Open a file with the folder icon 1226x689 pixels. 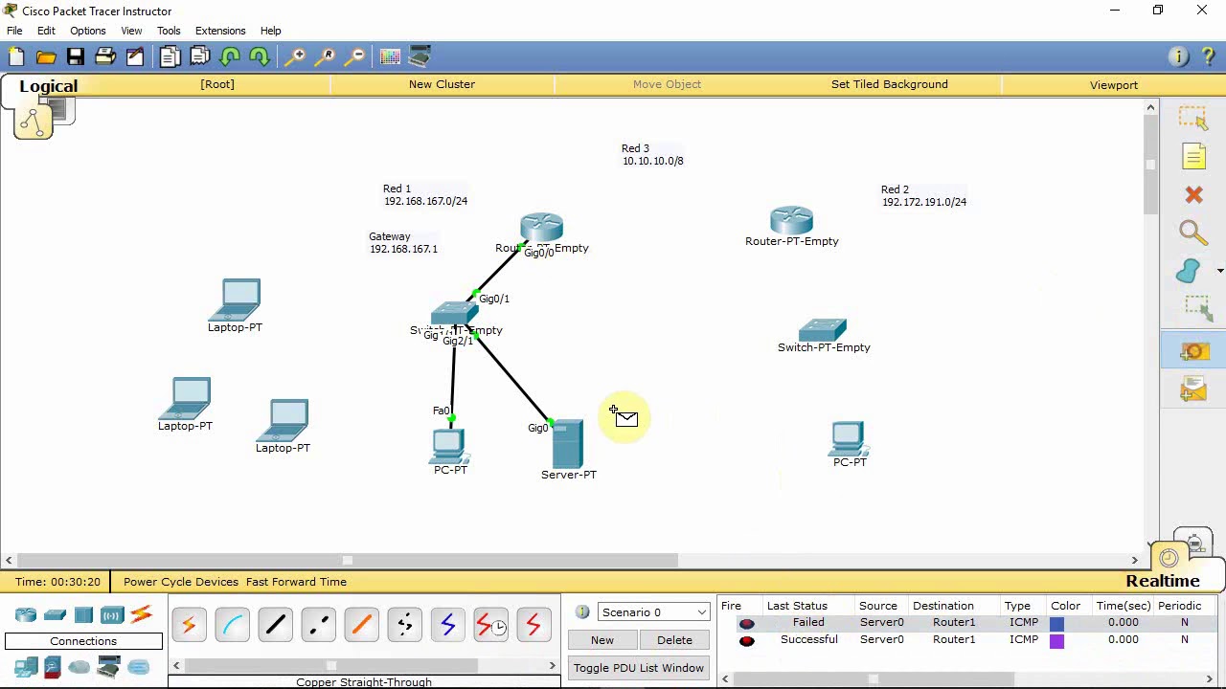pos(46,57)
